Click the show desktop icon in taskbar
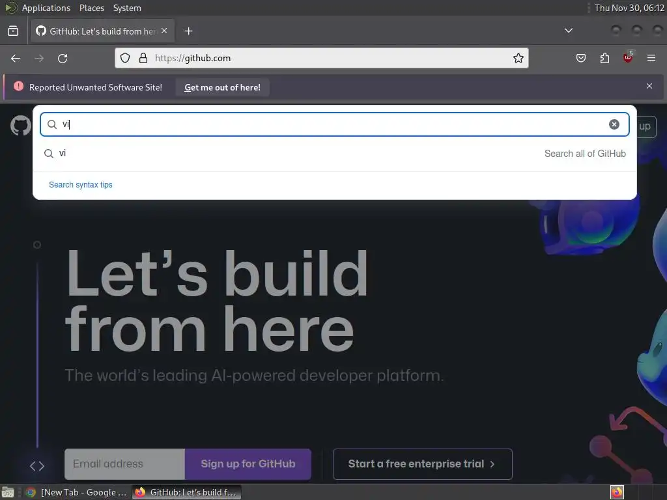667x500 pixels. [x=8, y=492]
